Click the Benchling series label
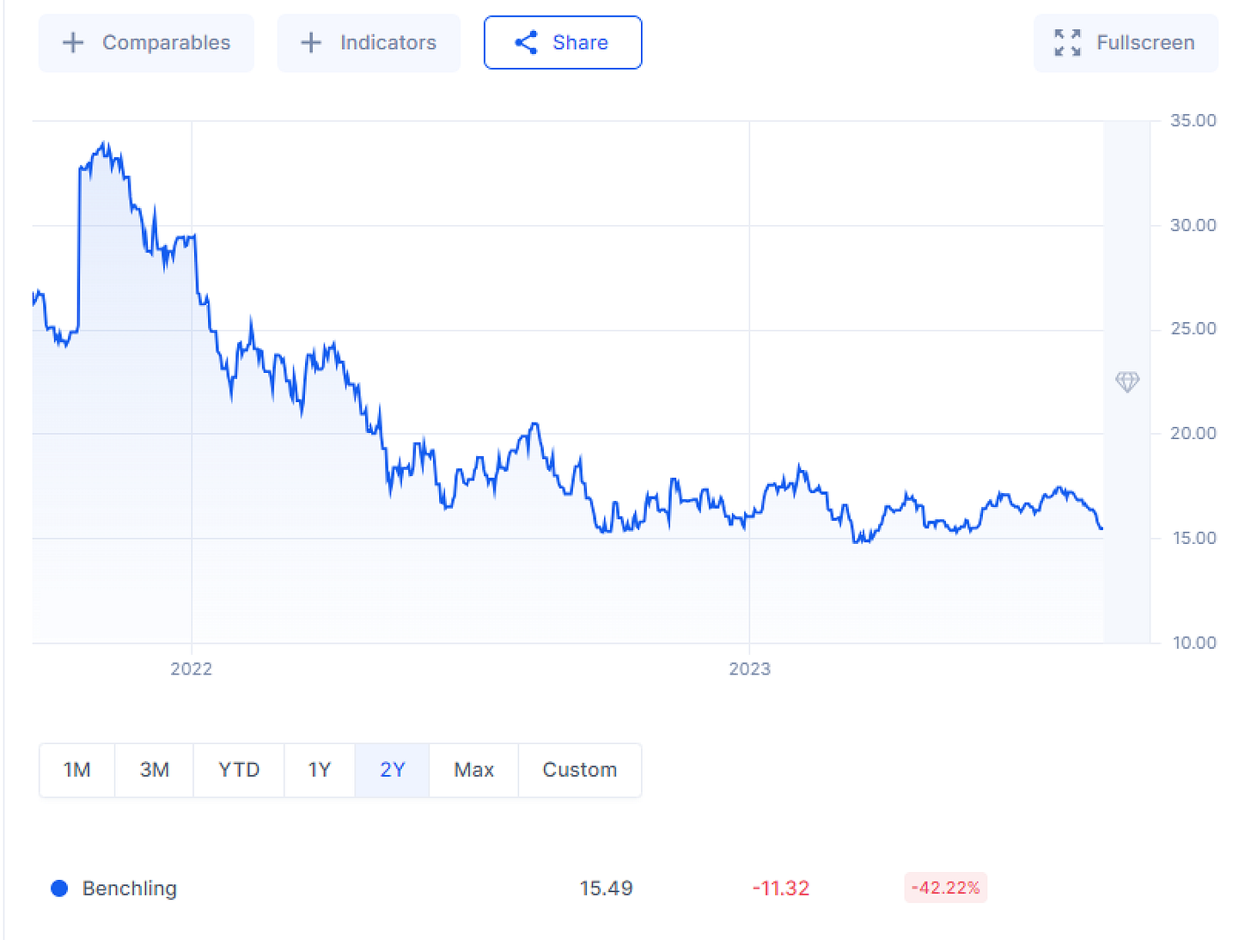 pyautogui.click(x=130, y=888)
